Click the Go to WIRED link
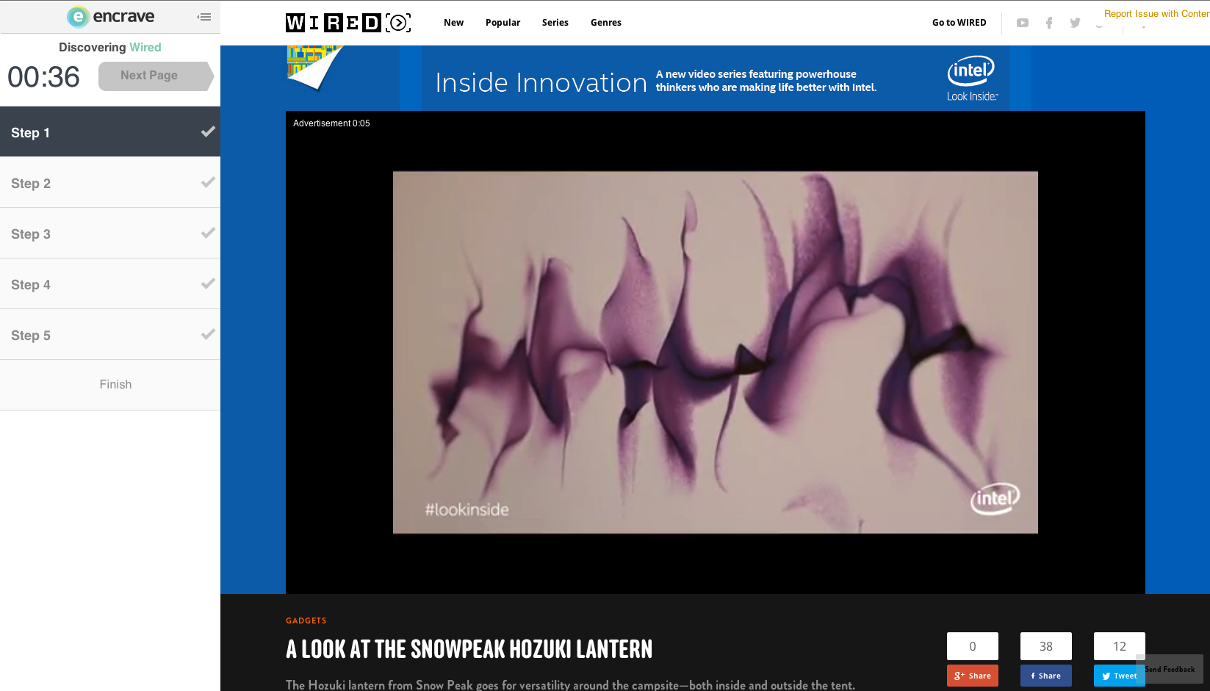The width and height of the screenshot is (1210, 691). click(959, 23)
